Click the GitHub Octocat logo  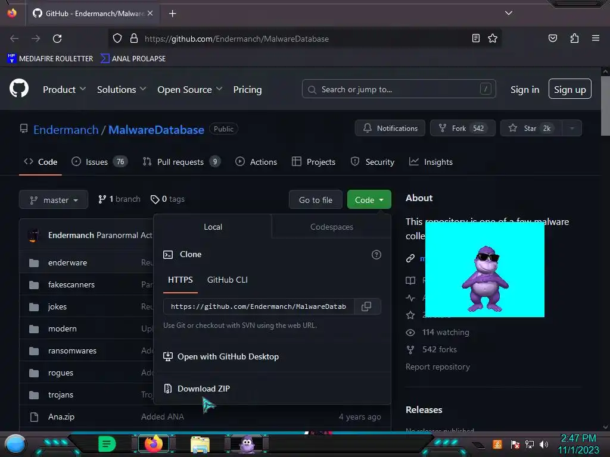(18, 89)
